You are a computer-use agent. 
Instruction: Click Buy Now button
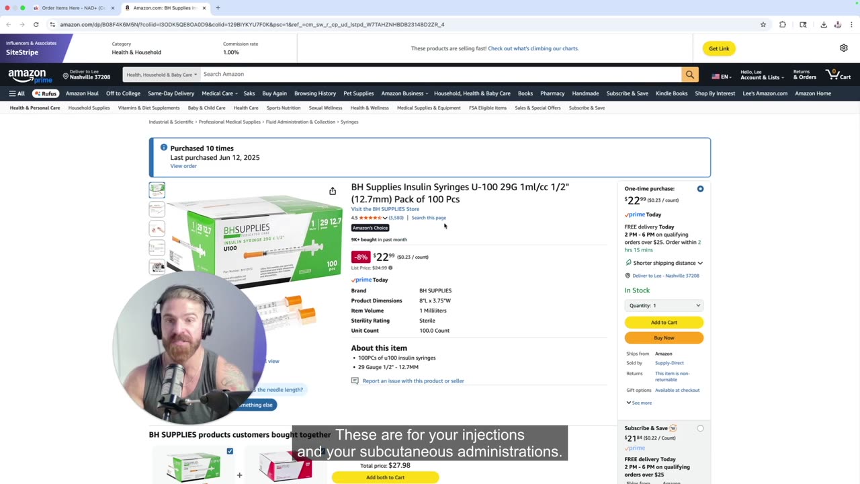[x=664, y=337]
